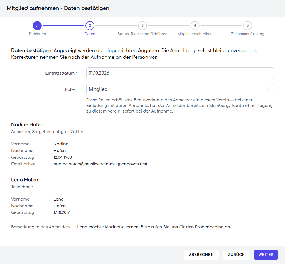This screenshot has height=264, width=285.
Task: Go back with the Zurück button
Action: click(236, 255)
